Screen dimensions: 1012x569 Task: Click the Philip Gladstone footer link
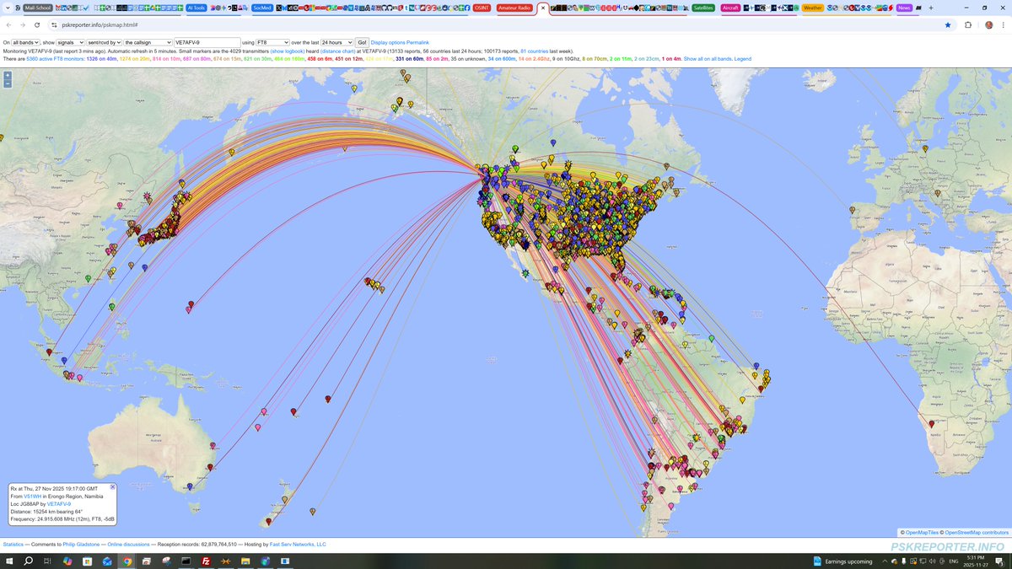click(81, 545)
